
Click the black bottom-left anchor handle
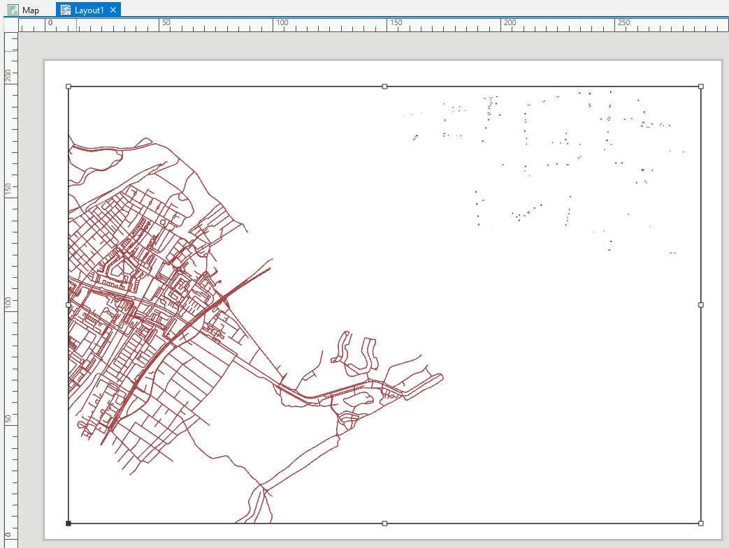tap(67, 522)
